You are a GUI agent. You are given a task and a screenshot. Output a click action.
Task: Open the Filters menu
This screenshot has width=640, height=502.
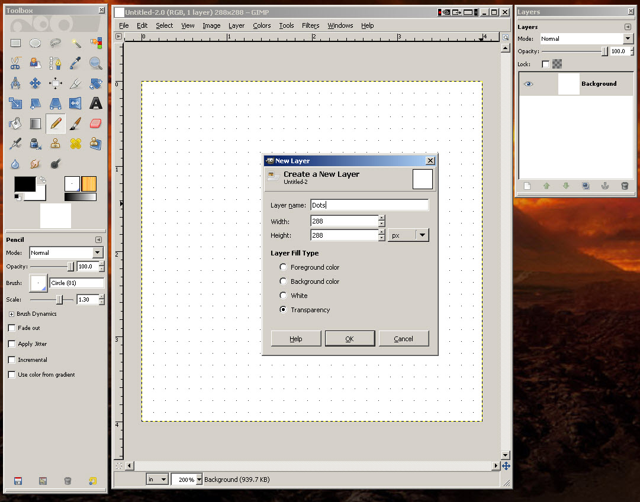(310, 25)
